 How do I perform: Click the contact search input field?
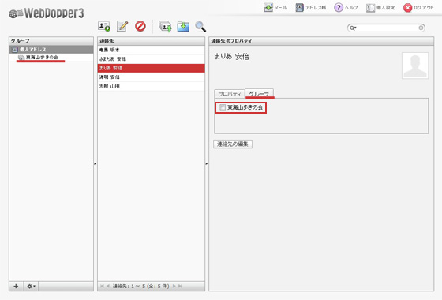388,28
